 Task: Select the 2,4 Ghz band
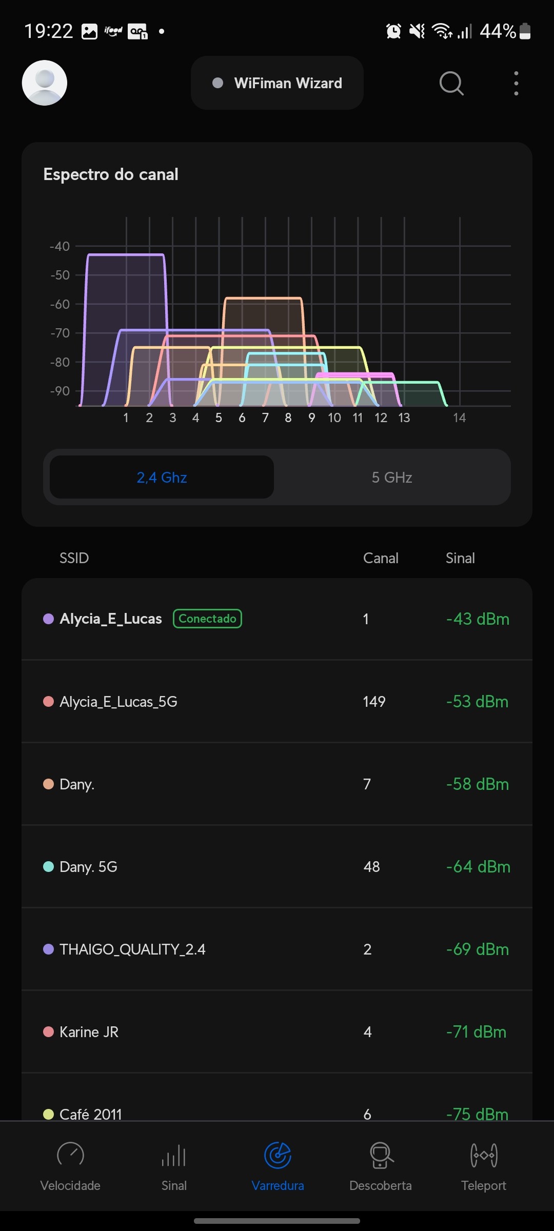pyautogui.click(x=162, y=478)
